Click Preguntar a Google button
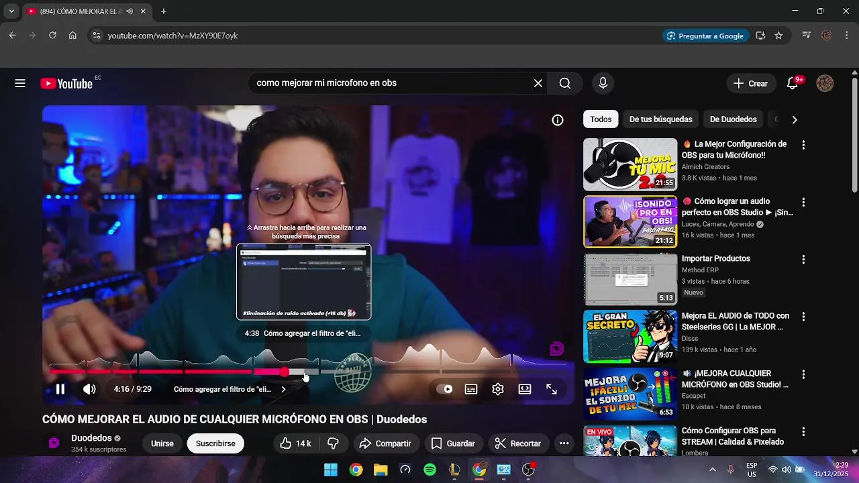The height and width of the screenshot is (483, 859). [x=705, y=36]
